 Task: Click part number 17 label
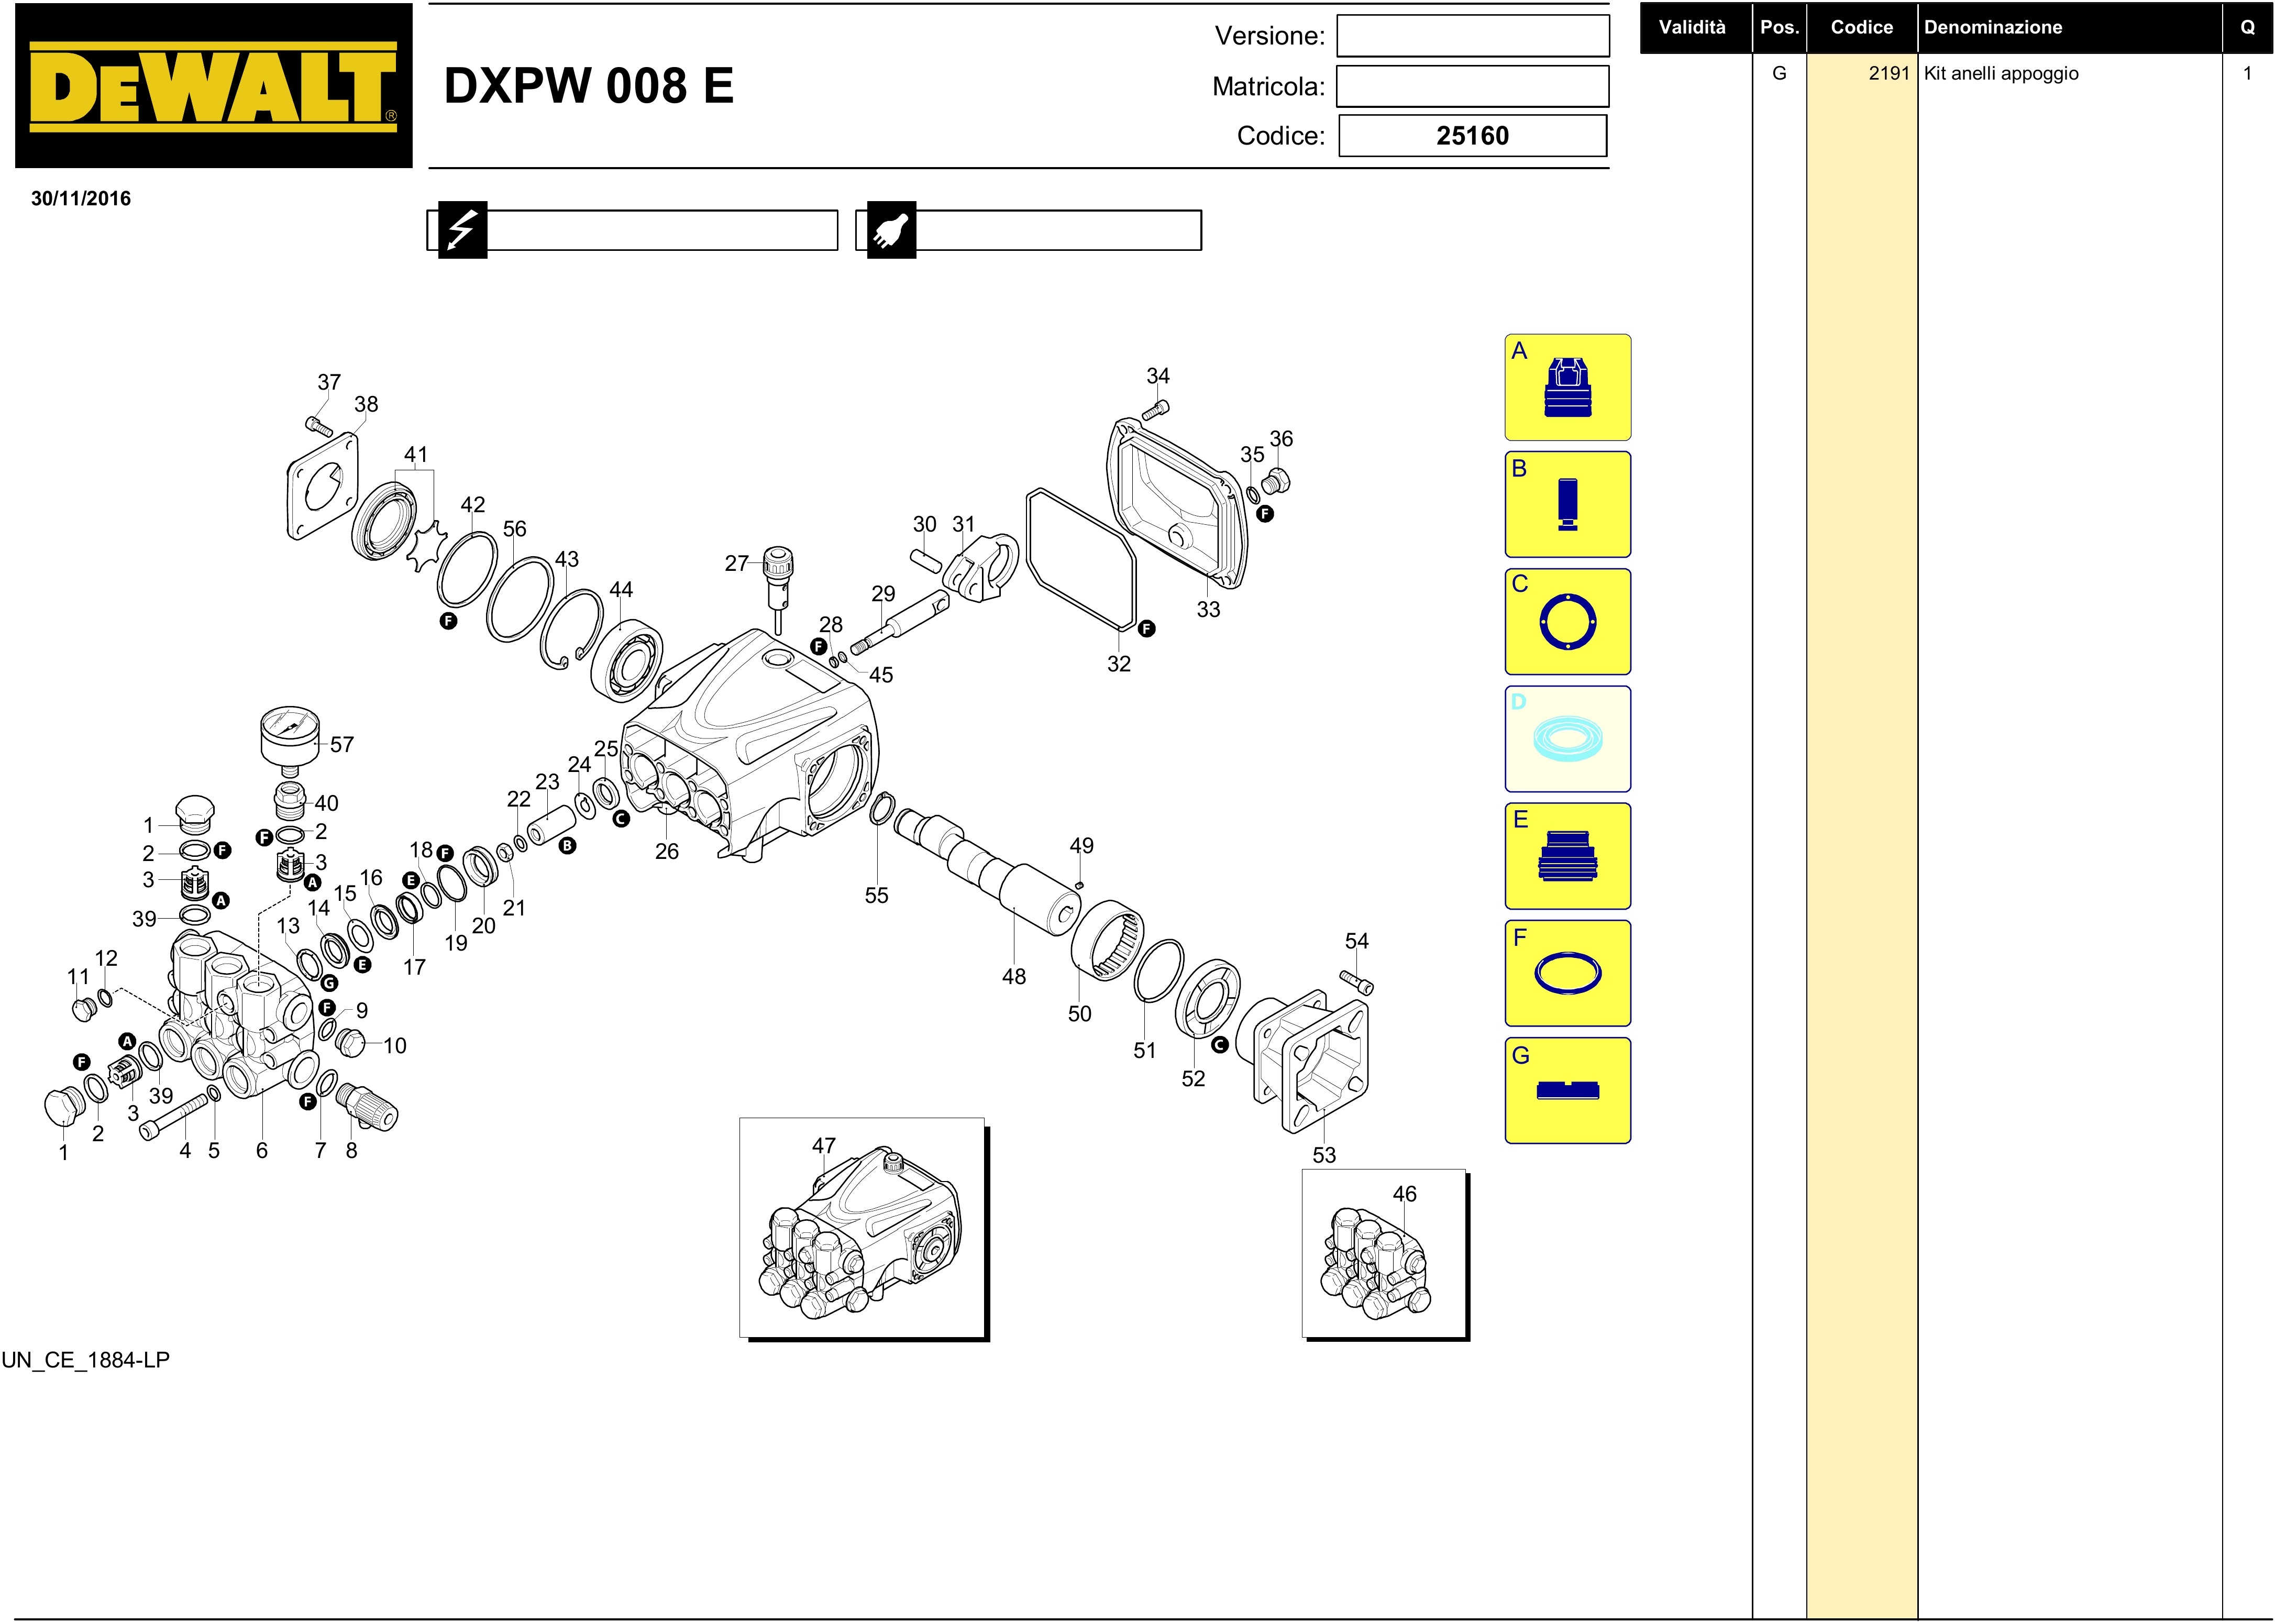(414, 968)
